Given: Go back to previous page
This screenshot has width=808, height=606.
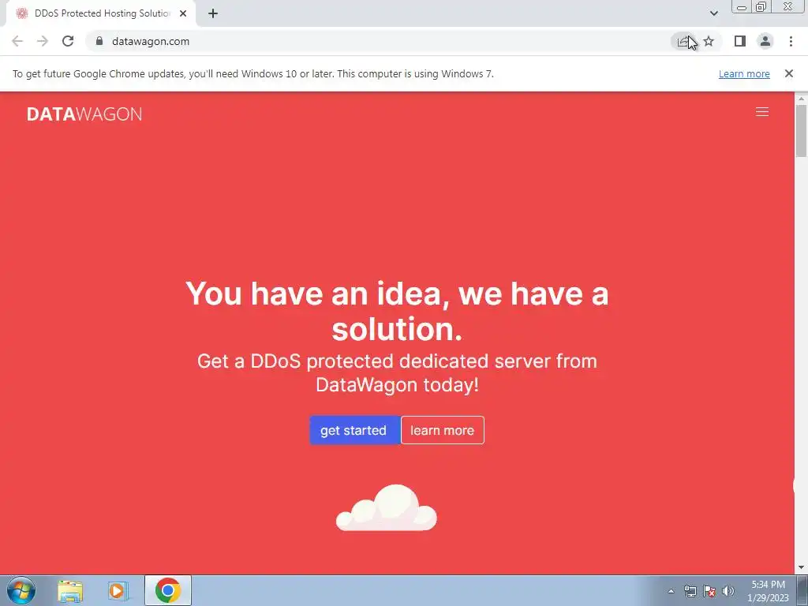Looking at the screenshot, I should tap(17, 41).
